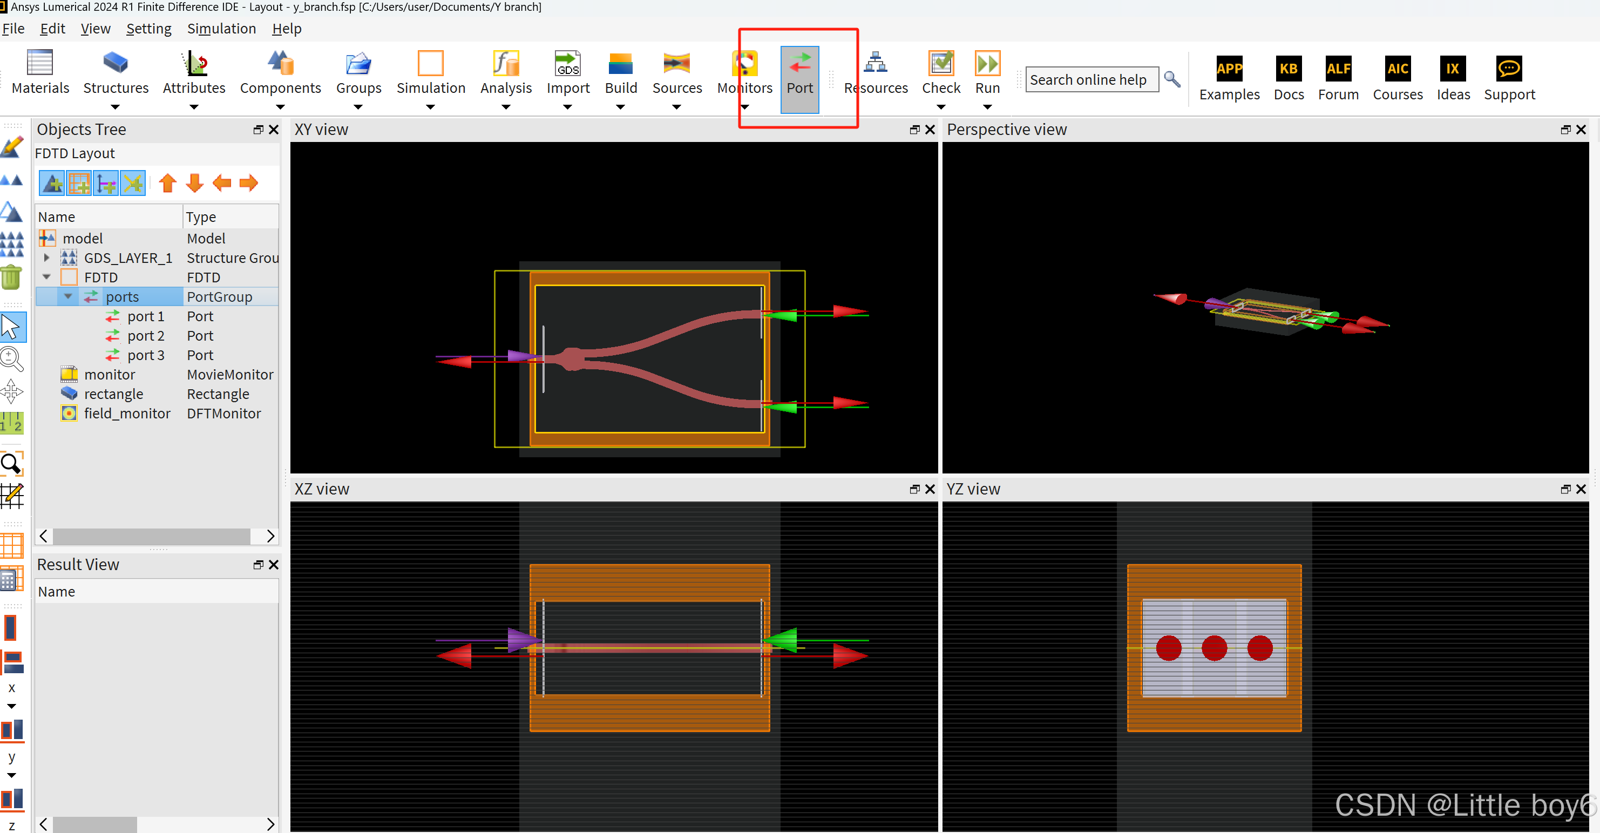1600x833 pixels.
Task: Select the magnifier zoom tool
Action: pos(12,358)
